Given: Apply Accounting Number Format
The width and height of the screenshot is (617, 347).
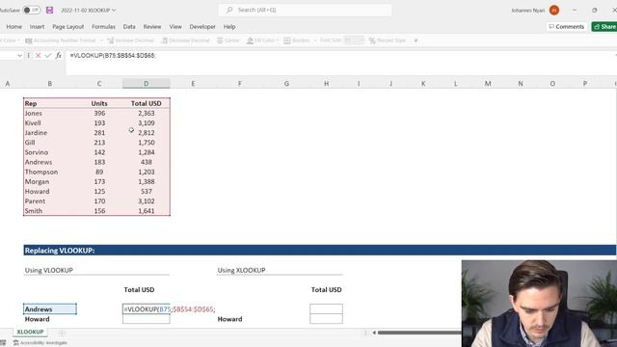Looking at the screenshot, I should point(61,40).
